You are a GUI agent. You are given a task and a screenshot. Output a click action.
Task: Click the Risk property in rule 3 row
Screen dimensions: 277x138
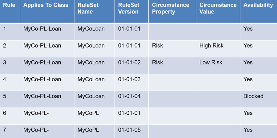tap(158, 63)
